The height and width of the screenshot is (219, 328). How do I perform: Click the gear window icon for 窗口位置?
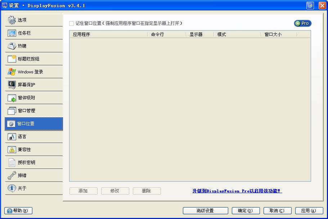11,124
